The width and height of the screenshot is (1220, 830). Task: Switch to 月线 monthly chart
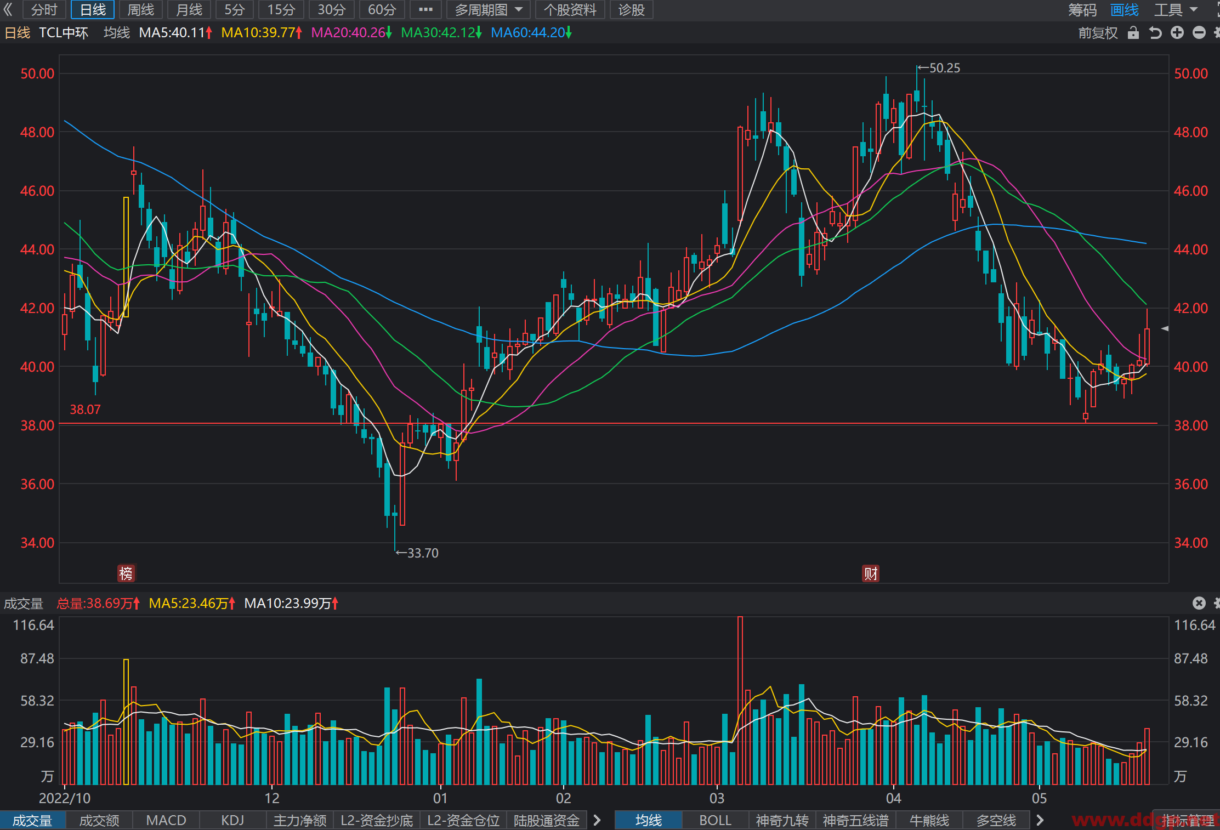point(189,9)
